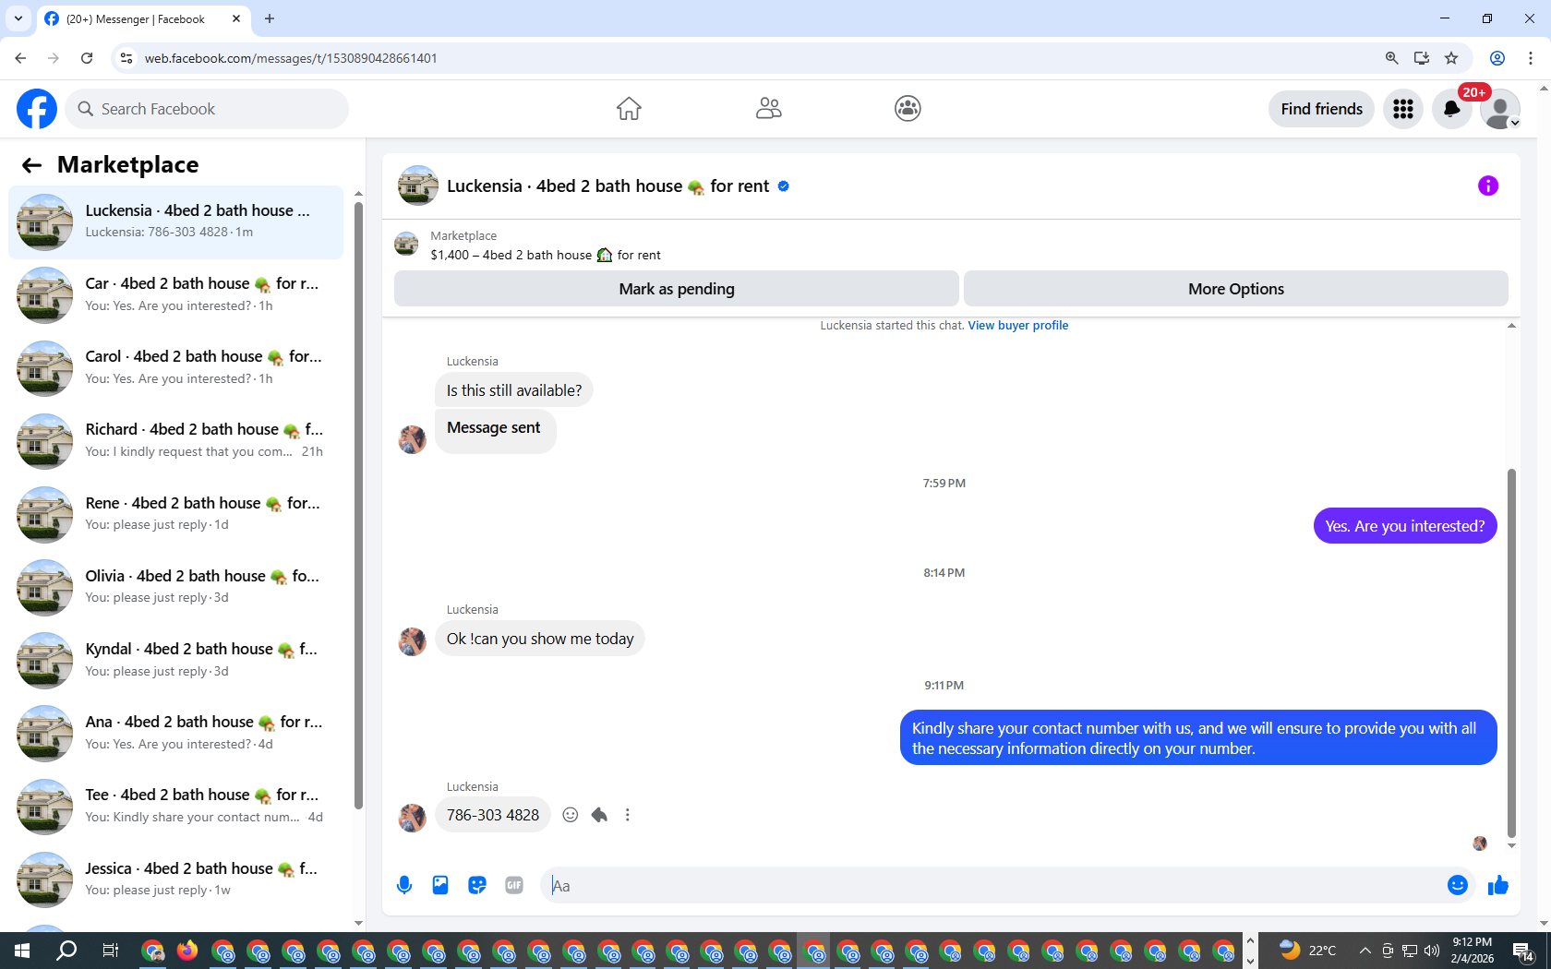
Task: Send a thumbs up like
Action: coord(1497,885)
